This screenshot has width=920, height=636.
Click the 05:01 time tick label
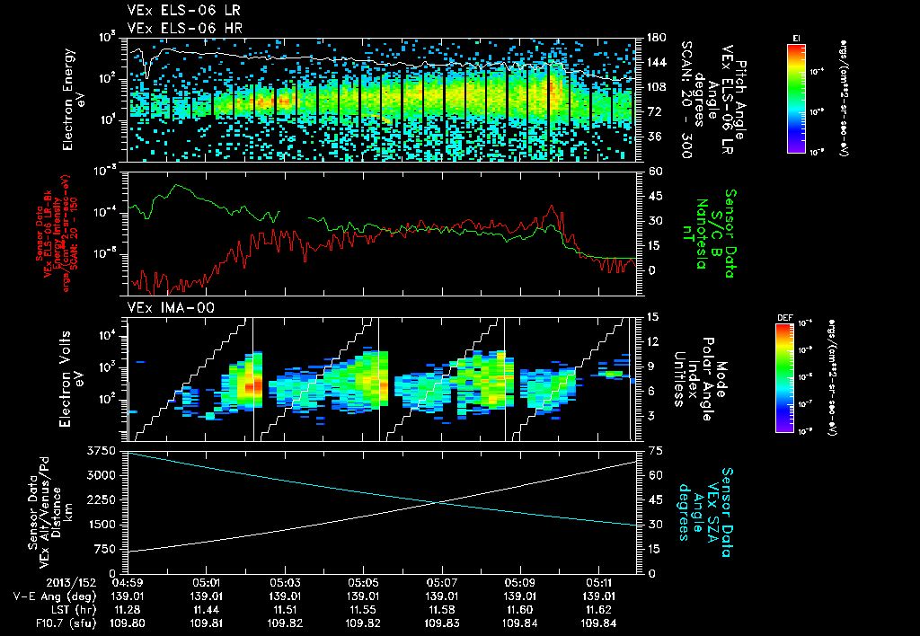point(206,584)
